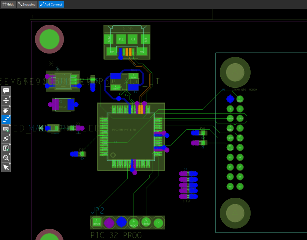The height and width of the screenshot is (240, 307).
Task: Click the XTEND-DIGI-MODEM label
Action: [244, 90]
